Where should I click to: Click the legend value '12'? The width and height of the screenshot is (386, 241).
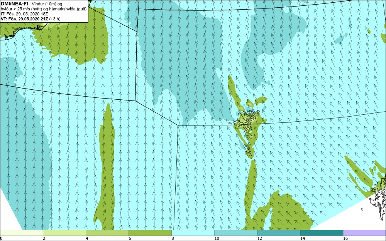pos(259,238)
